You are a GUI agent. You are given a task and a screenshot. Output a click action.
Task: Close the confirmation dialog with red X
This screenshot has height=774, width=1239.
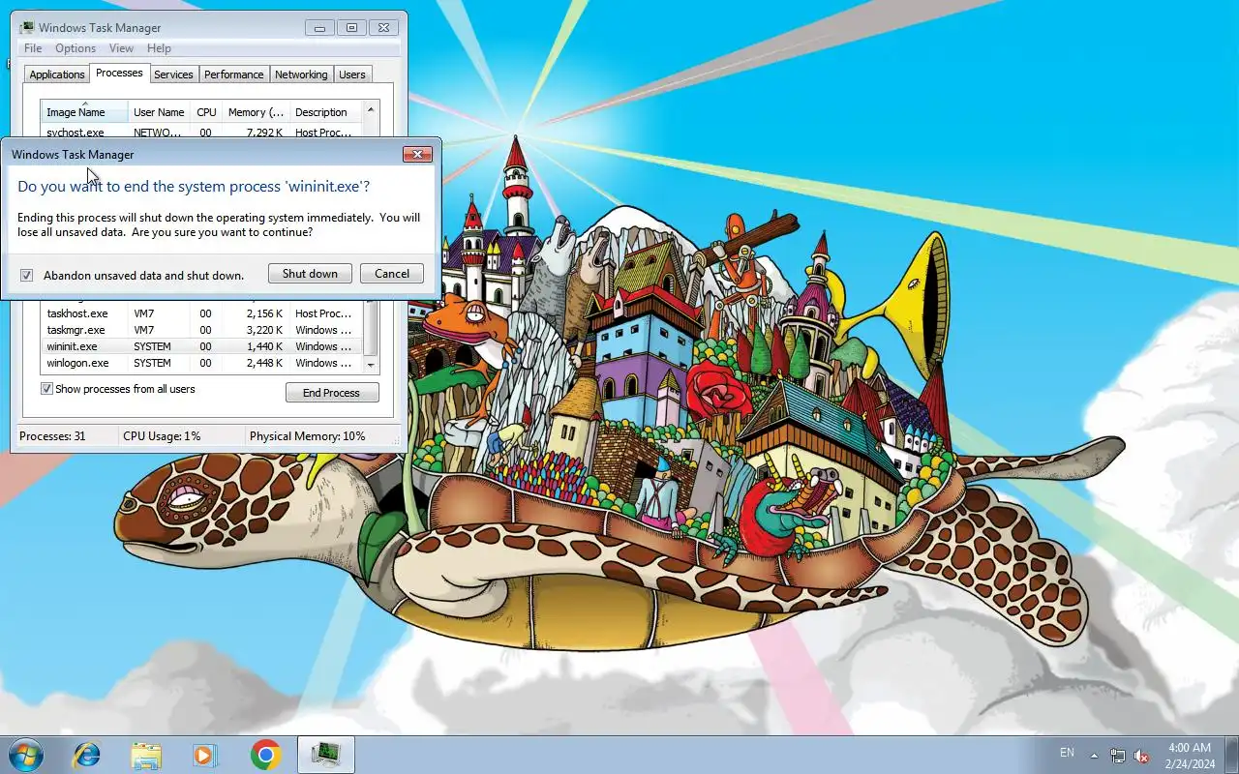(x=417, y=154)
